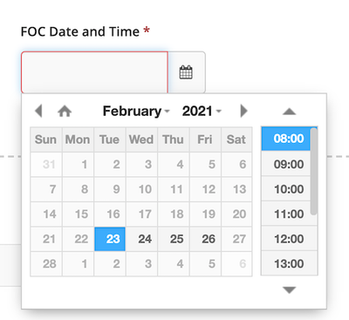The image size is (349, 320).
Task: Choose the 25th in the calendar
Action: click(x=174, y=239)
